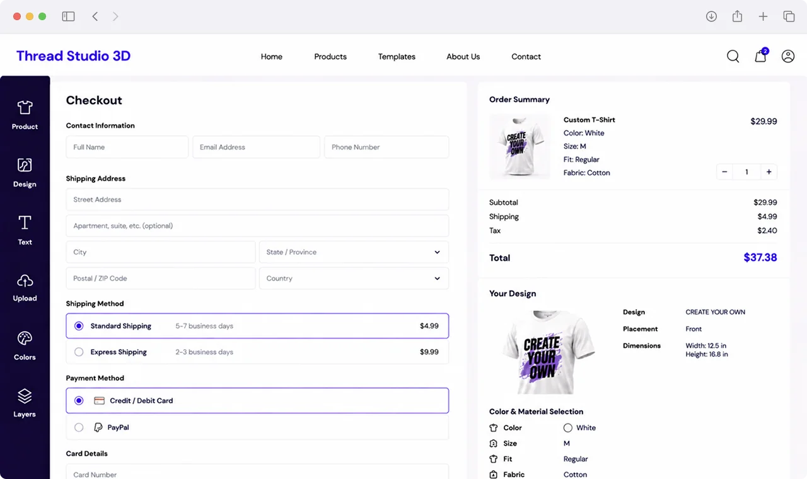Image resolution: width=807 pixels, height=479 pixels.
Task: Focus the City input field
Action: click(x=161, y=252)
